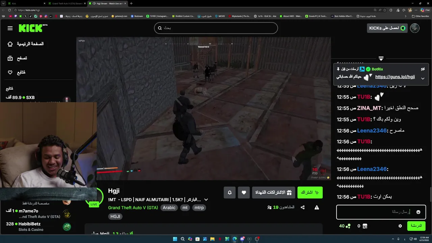Hide the pinned BotRix message
The image size is (432, 243).
click(x=423, y=69)
